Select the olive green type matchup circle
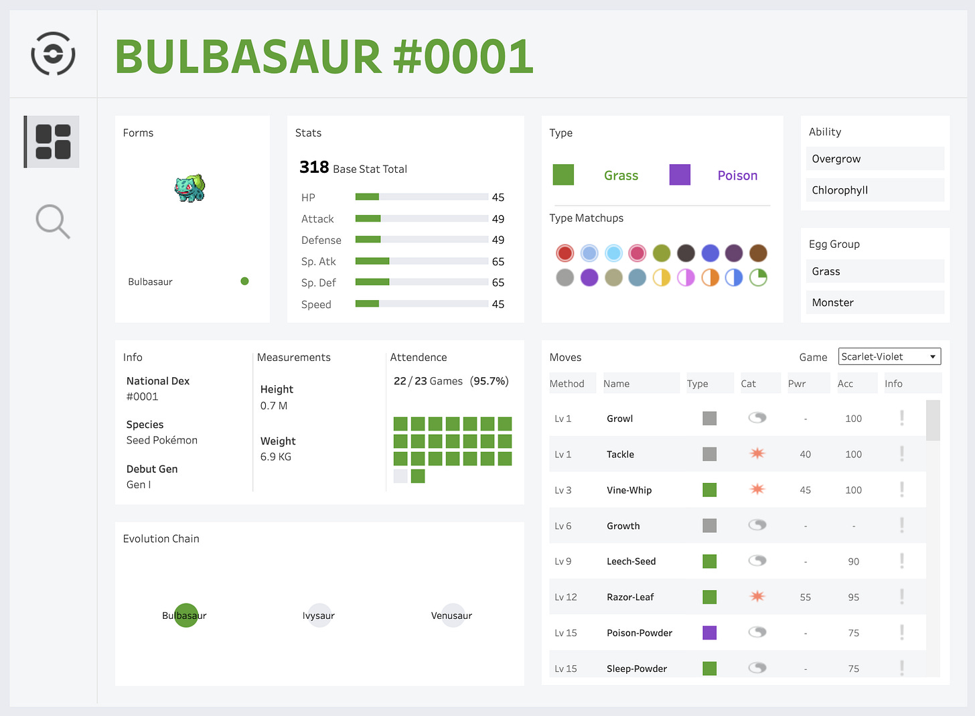Screen dimensions: 975x716 pos(662,253)
